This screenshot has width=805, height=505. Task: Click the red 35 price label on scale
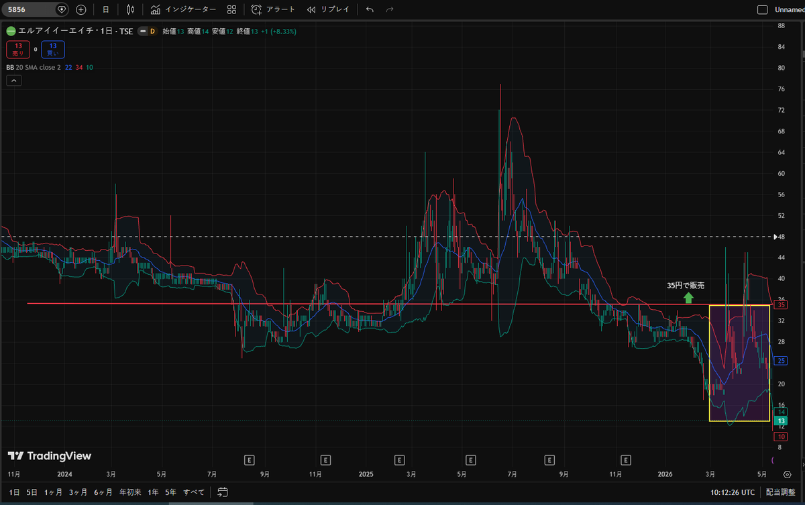tap(781, 304)
